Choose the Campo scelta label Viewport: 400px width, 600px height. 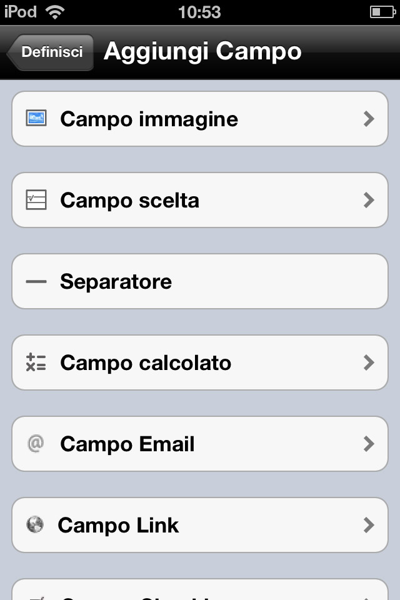click(x=130, y=201)
